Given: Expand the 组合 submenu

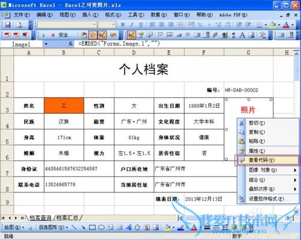Looking at the screenshot, I should point(267,180).
